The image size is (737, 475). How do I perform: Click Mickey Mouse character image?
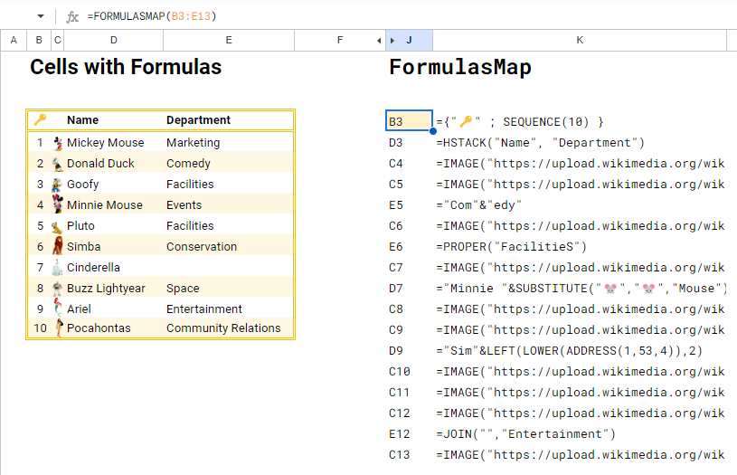tap(57, 143)
